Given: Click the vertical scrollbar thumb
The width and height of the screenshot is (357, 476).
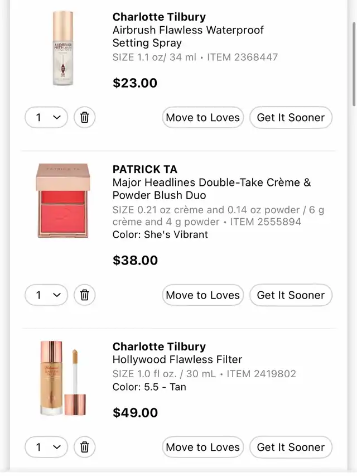Looking at the screenshot, I should pyautogui.click(x=354, y=64).
